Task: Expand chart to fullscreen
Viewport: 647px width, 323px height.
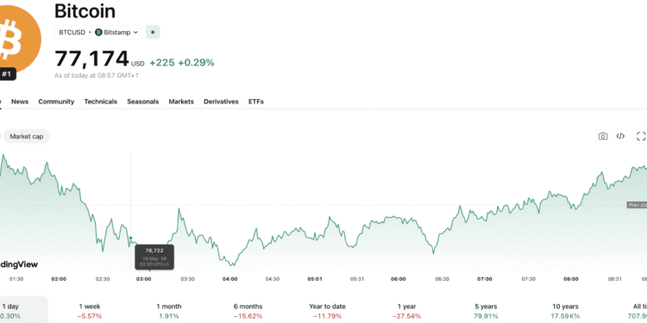Action: coord(641,136)
